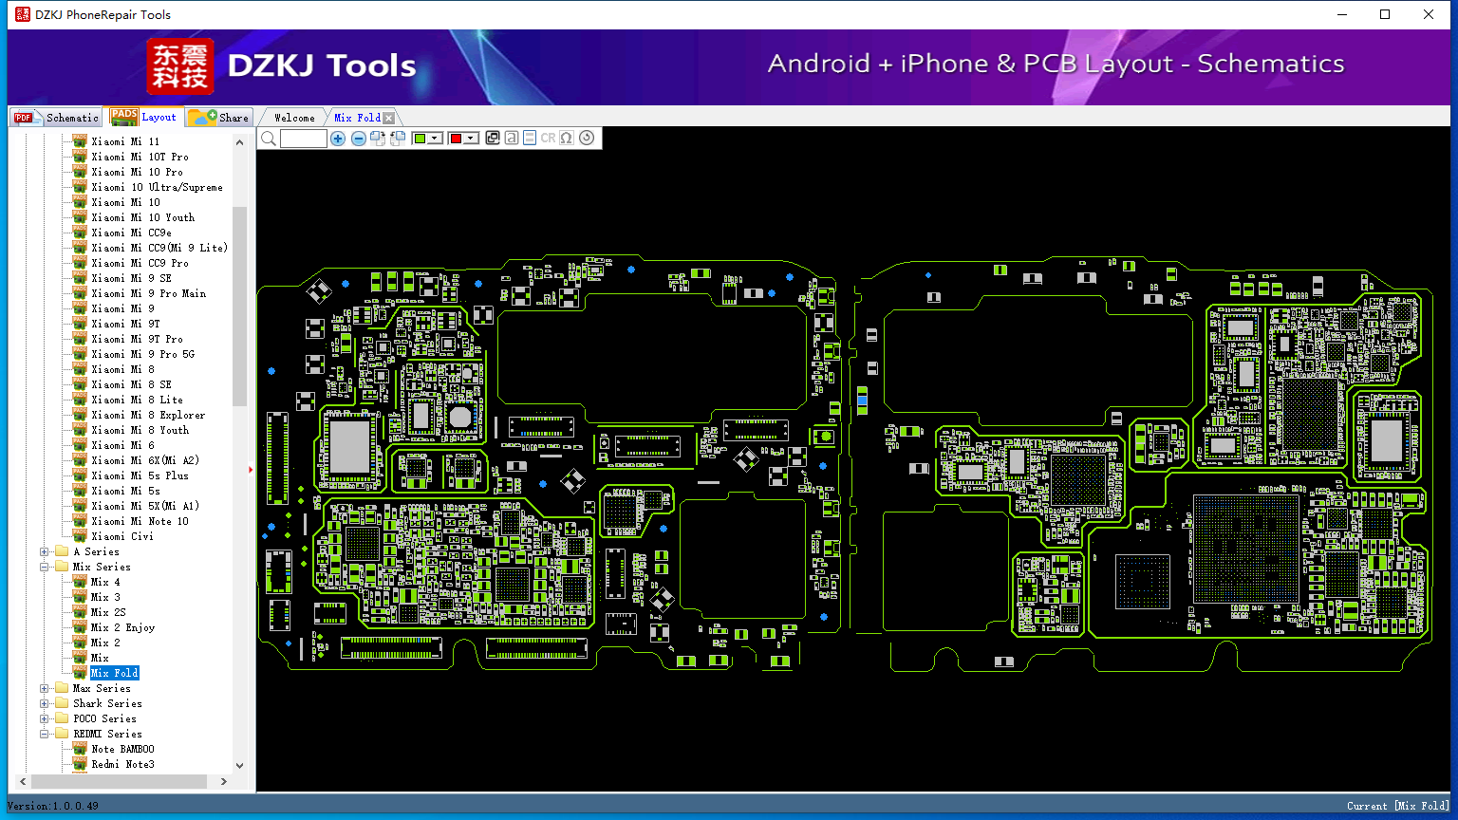Click the green color swatch
This screenshot has width=1458, height=820.
(420, 139)
